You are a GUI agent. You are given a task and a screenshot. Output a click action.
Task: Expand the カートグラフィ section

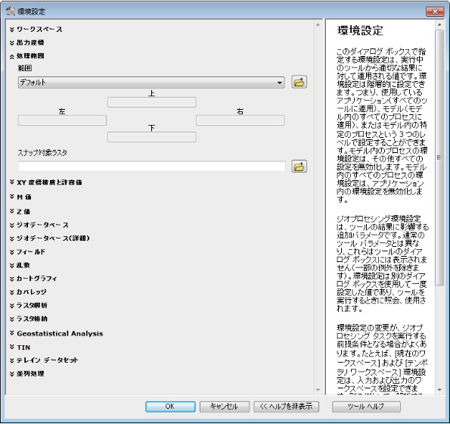click(33, 279)
